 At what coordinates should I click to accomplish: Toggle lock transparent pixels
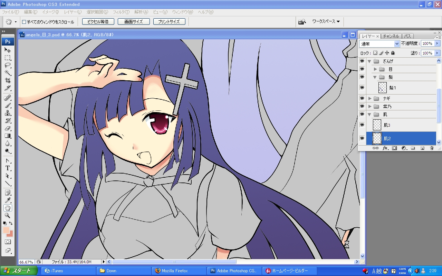[x=375, y=53]
